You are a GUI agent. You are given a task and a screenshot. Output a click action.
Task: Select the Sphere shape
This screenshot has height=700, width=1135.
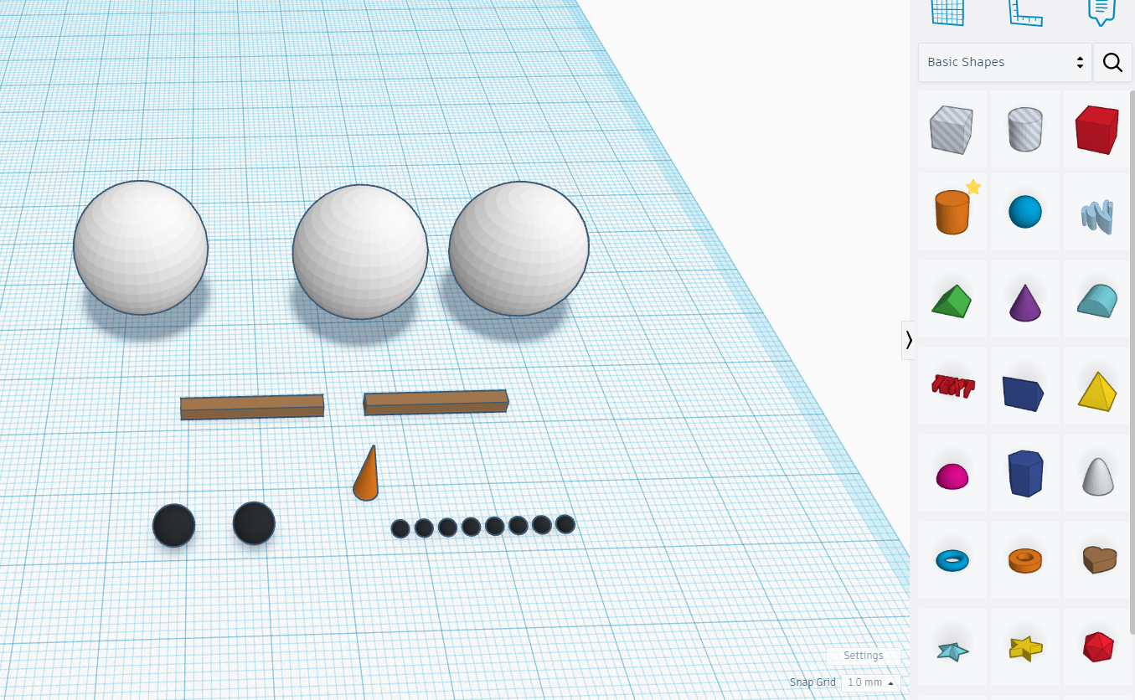1024,211
